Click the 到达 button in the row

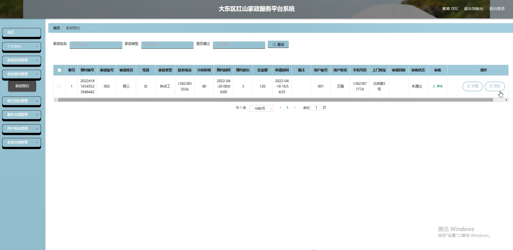tap(495, 86)
